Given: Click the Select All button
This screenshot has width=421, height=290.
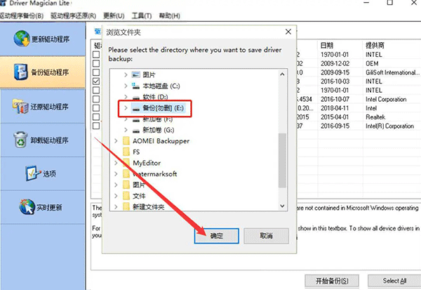Looking at the screenshot, I should click(x=394, y=281).
